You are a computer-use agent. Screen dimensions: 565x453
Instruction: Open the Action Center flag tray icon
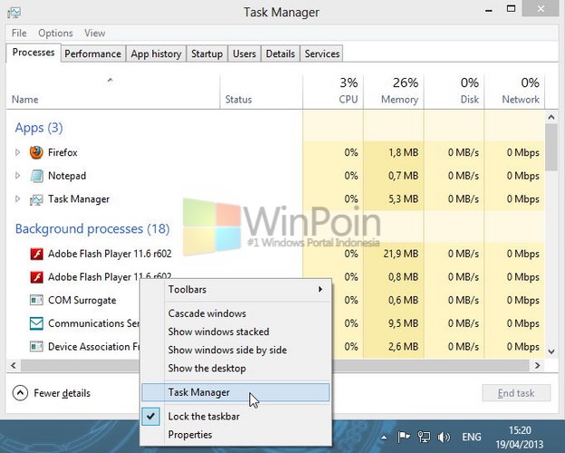(404, 437)
